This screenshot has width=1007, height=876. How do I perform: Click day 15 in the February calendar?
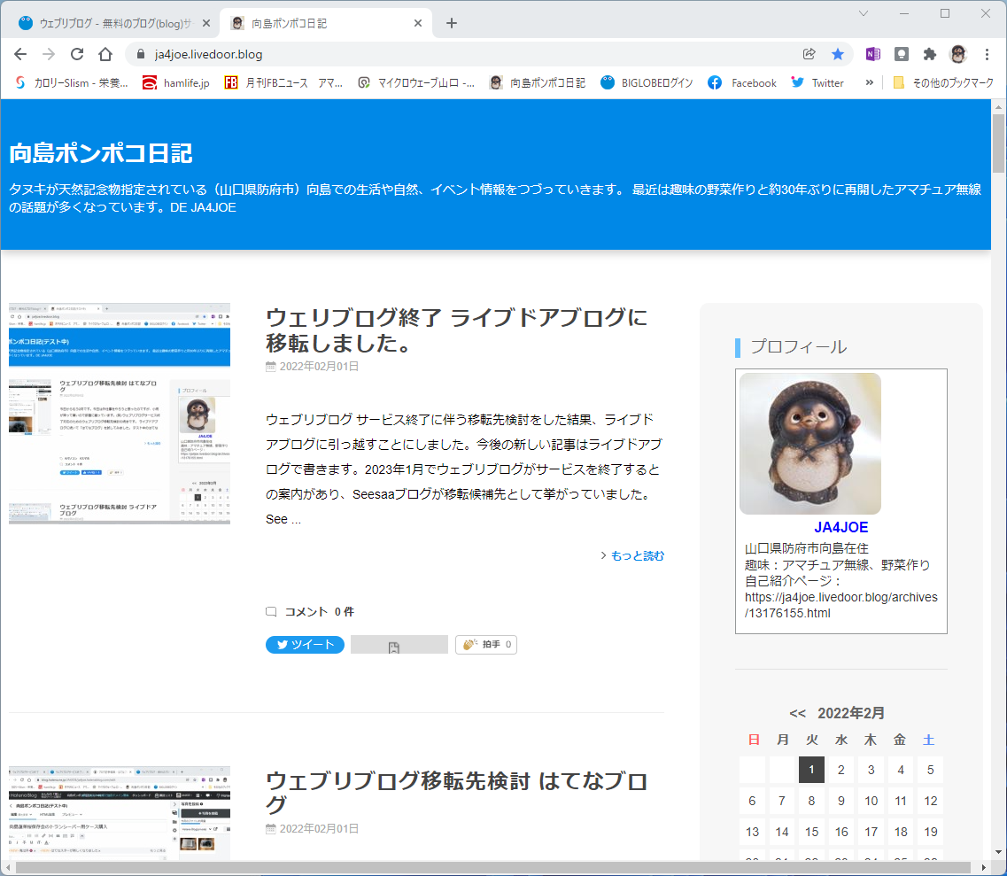811,832
